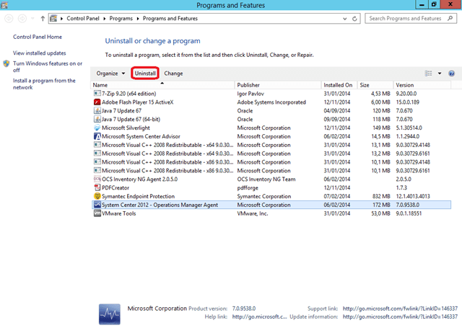
Task: Click the 04/09/2014 installed date cell
Action: 337,110
